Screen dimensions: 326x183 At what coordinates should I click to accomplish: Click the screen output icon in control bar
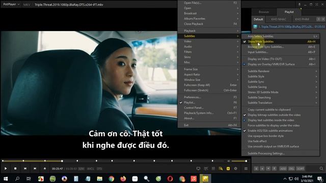(x=198, y=168)
